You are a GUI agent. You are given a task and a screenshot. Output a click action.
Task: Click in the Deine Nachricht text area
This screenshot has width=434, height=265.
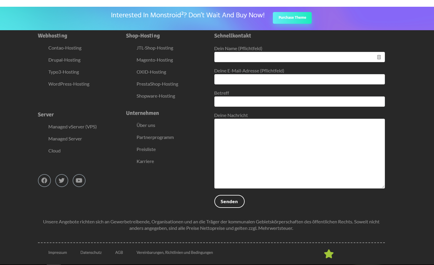(299, 153)
